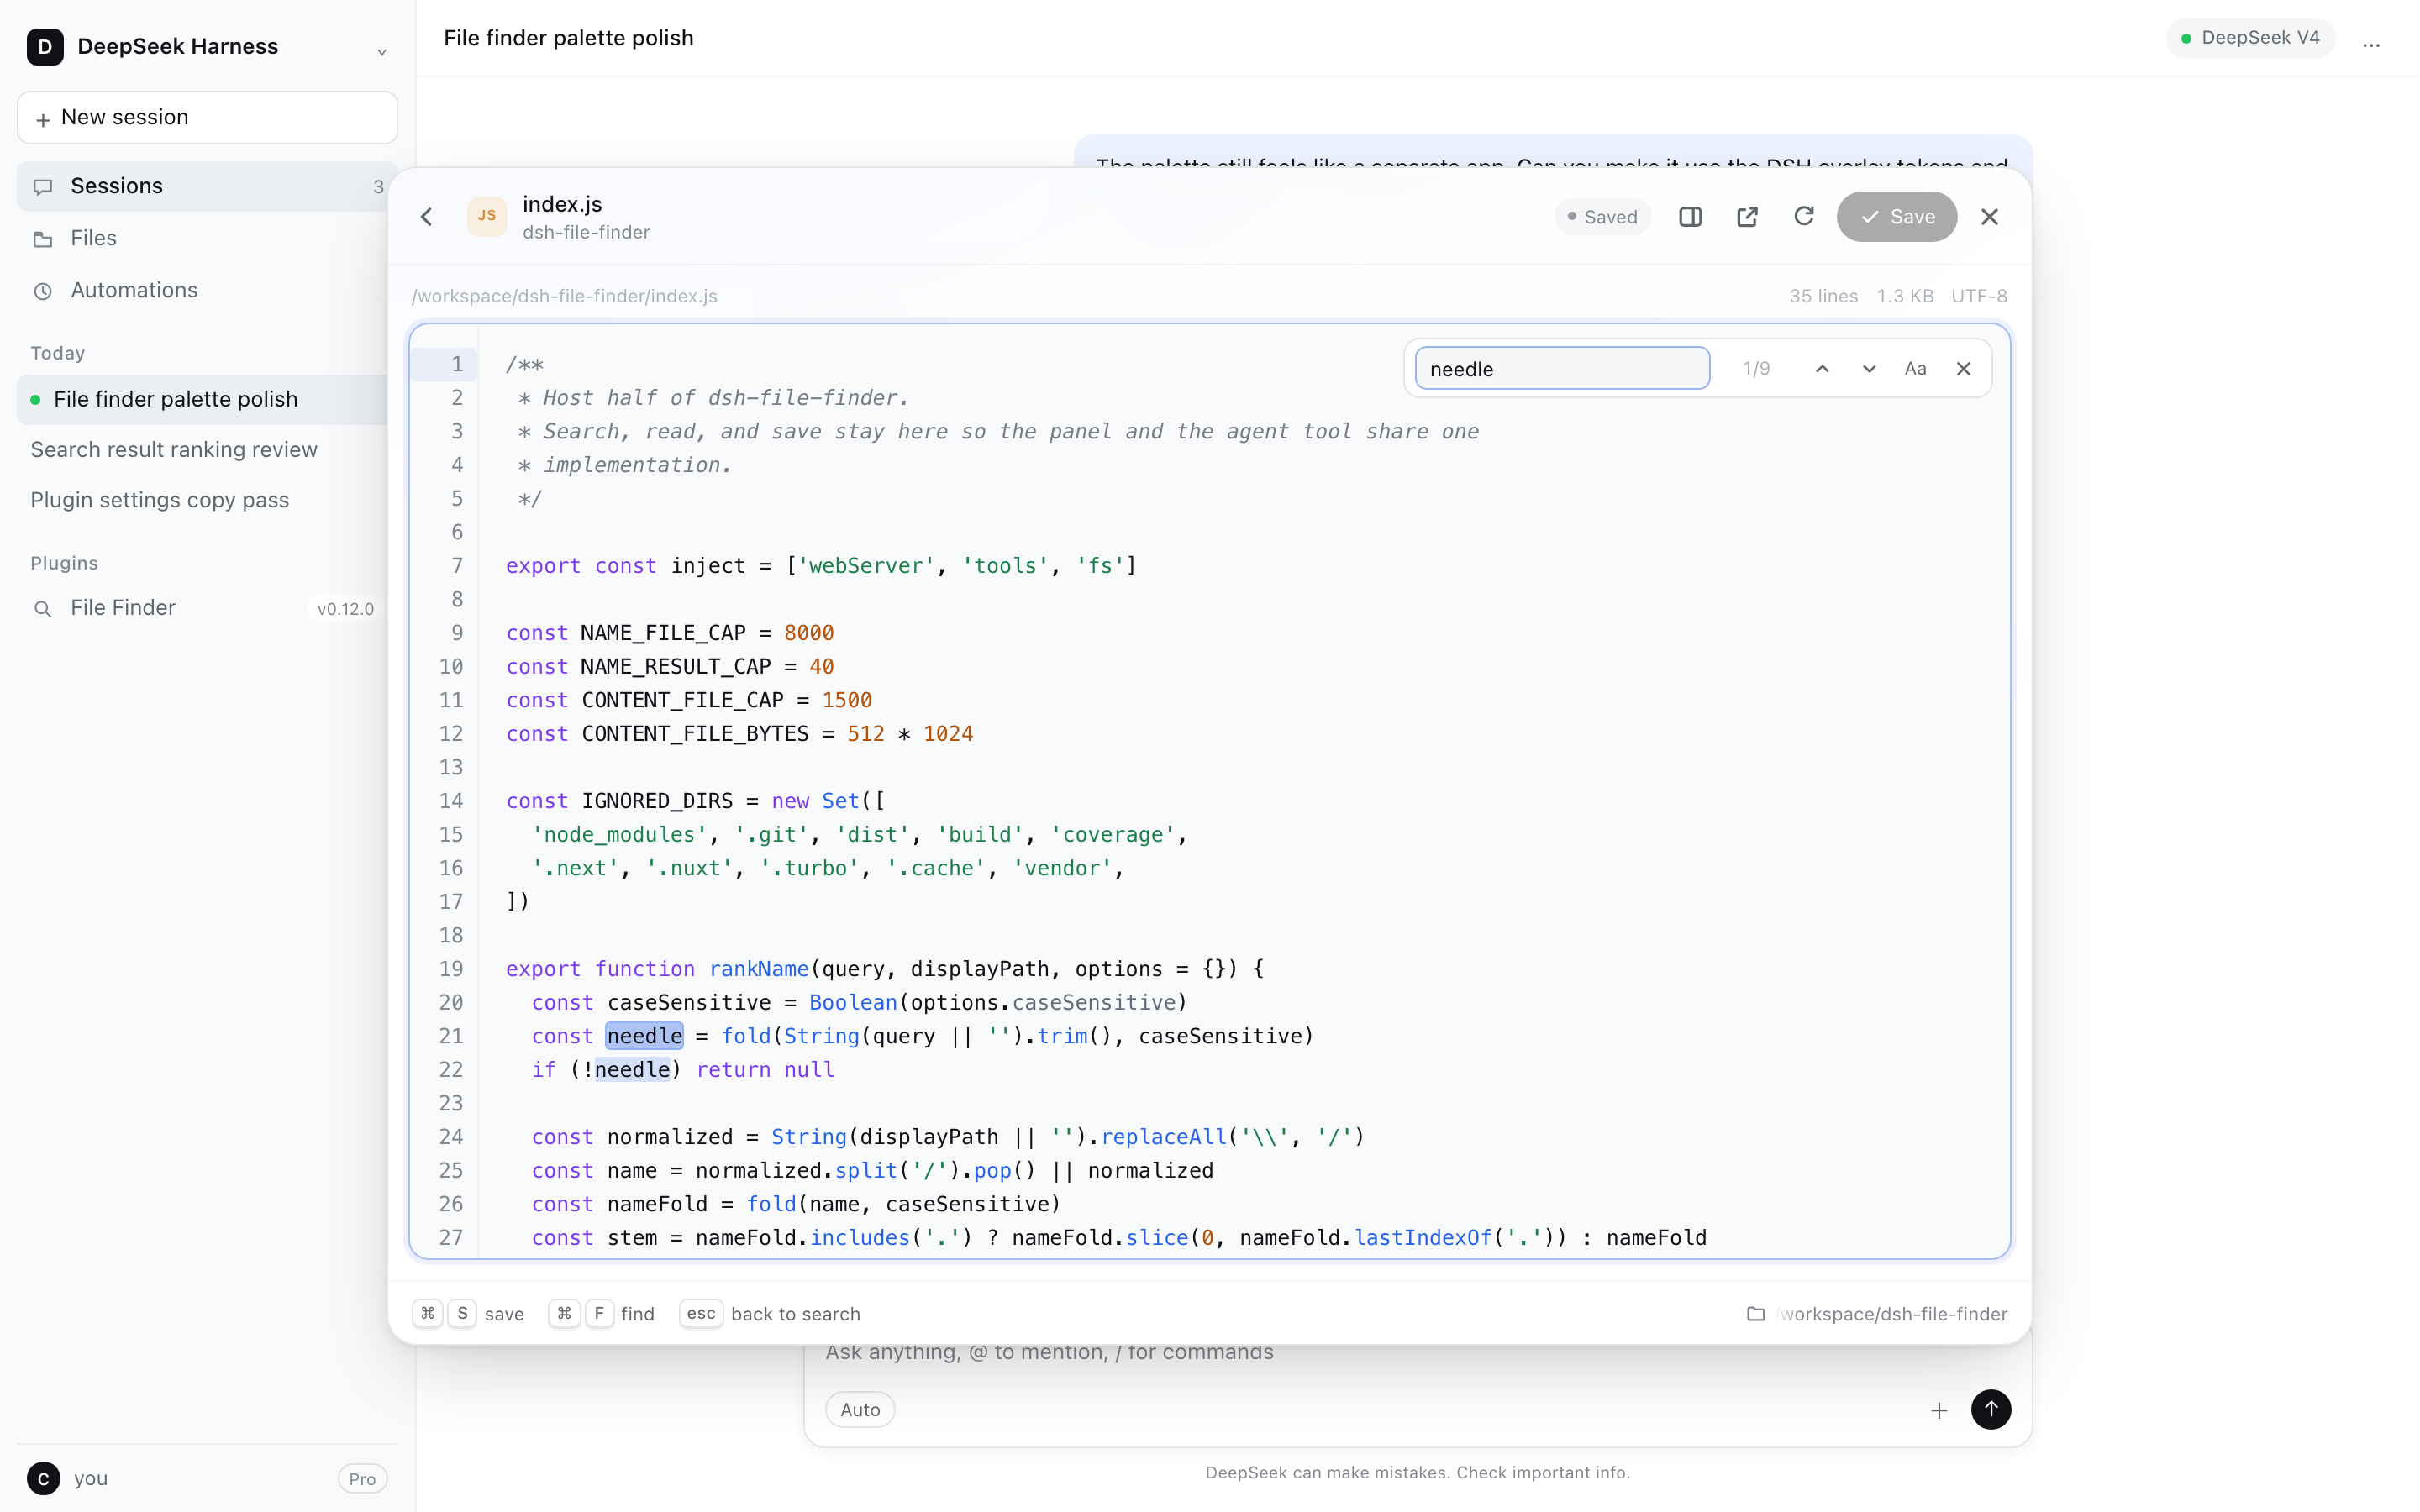Start a New session

tap(207, 117)
